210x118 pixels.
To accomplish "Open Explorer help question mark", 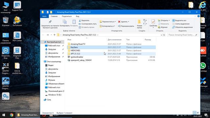I will coord(199,16).
